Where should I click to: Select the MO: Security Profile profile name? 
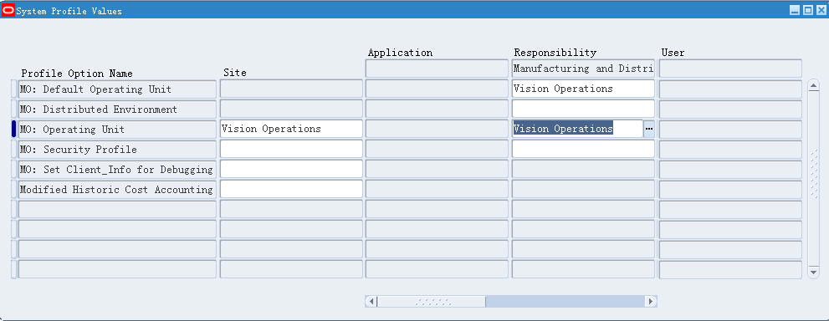[117, 150]
